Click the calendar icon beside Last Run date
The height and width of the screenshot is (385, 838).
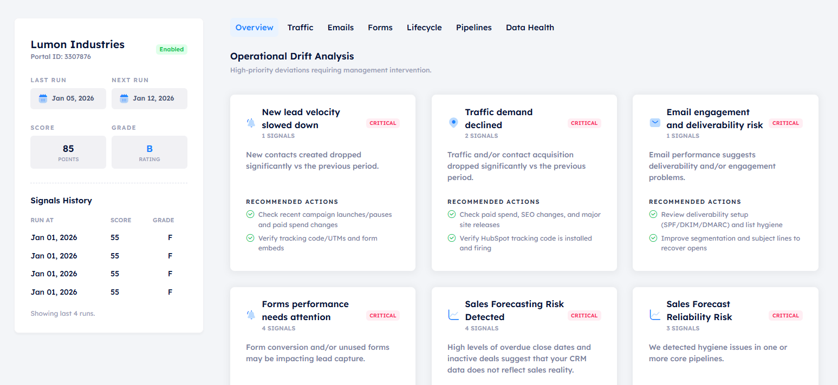(x=43, y=98)
